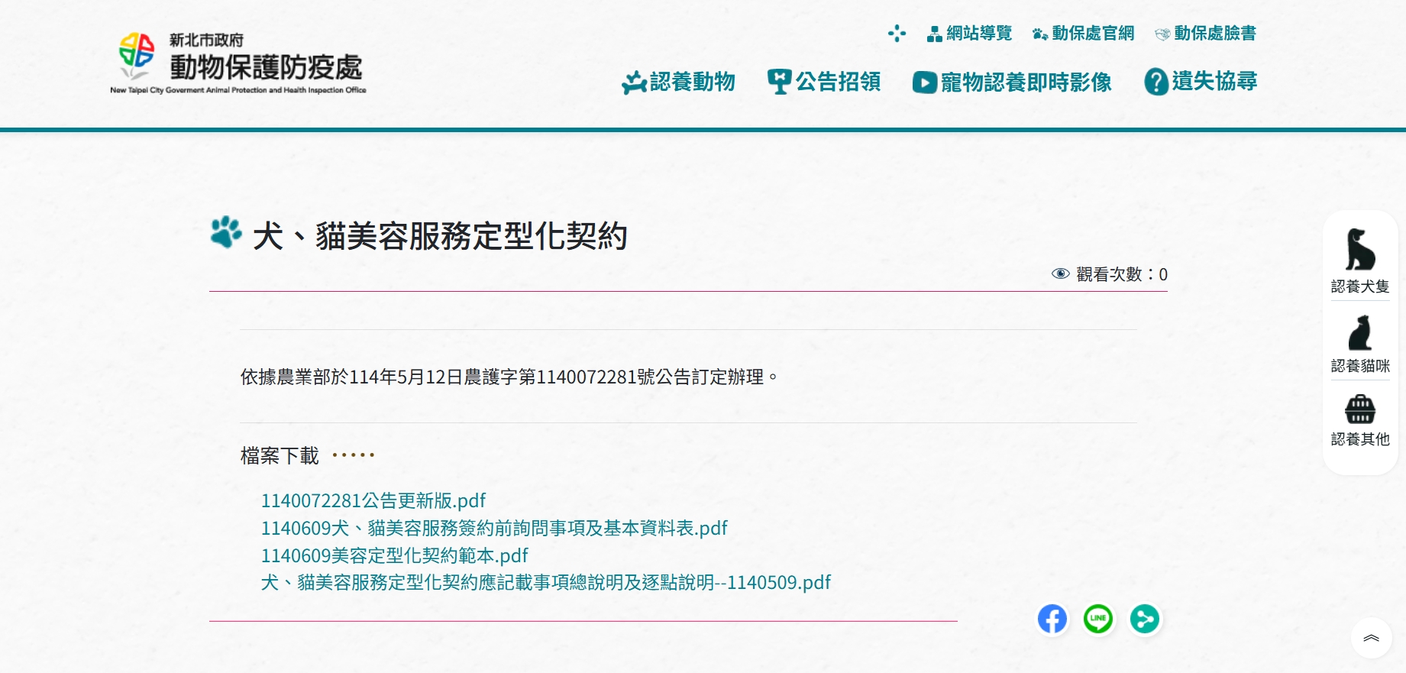The image size is (1406, 673).
Task: Click the eye icon beside 觀看次數
Action: click(1060, 273)
